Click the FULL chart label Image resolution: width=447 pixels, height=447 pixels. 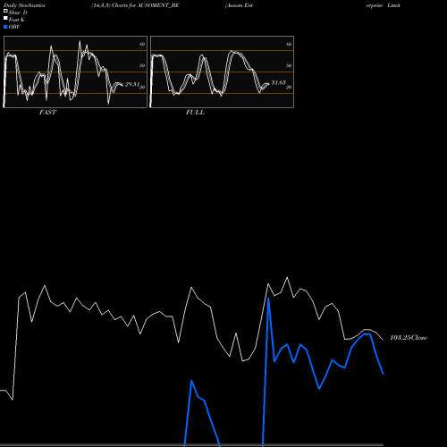click(195, 113)
